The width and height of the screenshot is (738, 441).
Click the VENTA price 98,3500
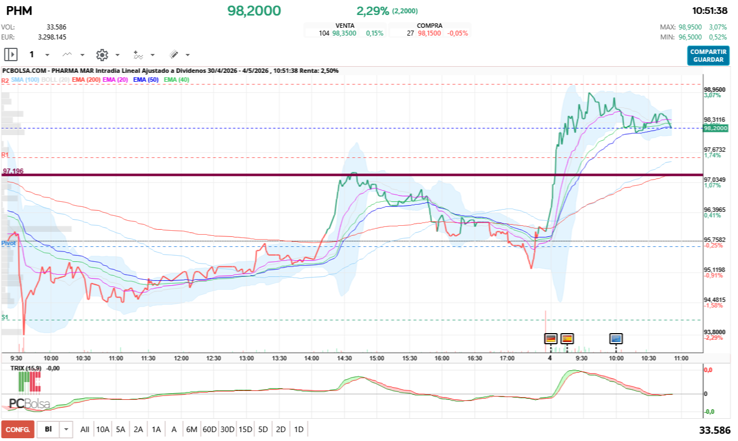344,33
